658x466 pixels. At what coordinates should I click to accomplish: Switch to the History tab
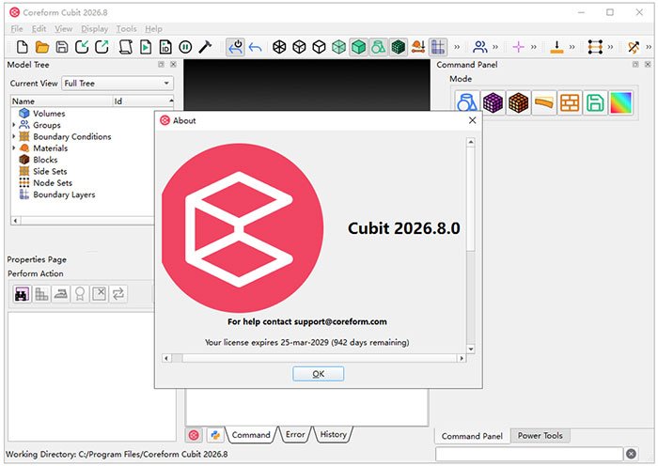point(333,435)
